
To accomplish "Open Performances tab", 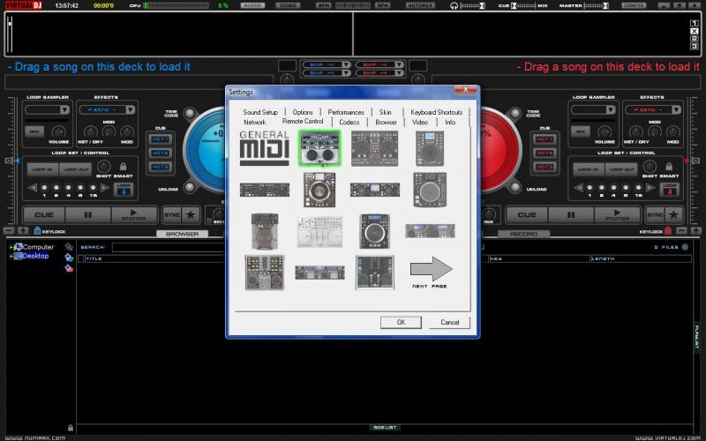I will tap(346, 112).
